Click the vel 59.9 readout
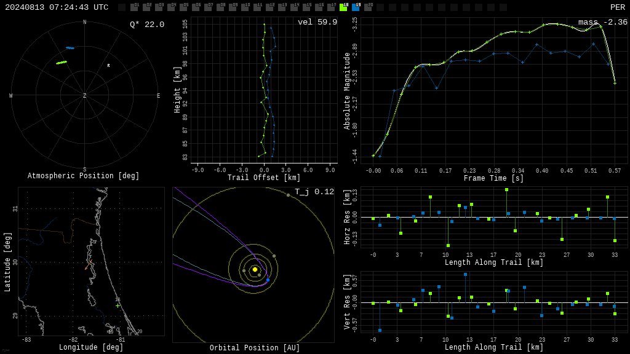The height and width of the screenshot is (354, 630). coord(317,22)
